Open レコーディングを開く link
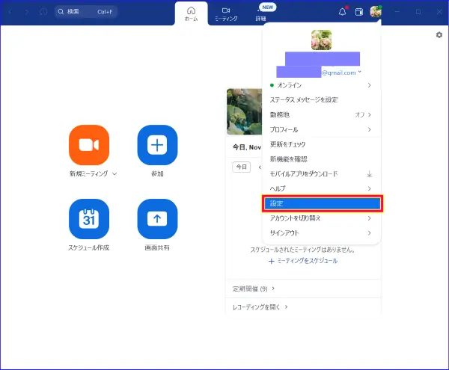Image resolution: width=449 pixels, height=370 pixels. coord(260,307)
